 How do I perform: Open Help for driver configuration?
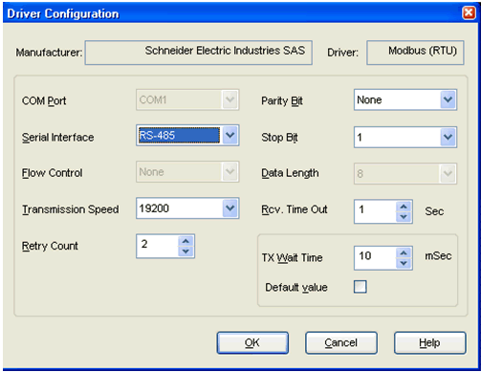pyautogui.click(x=429, y=342)
